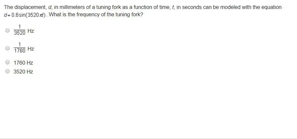Image resolution: width=297 pixels, height=139 pixels.
Task: Click 'Hz' beside the 1/3520 fraction
Action: coord(31,31)
